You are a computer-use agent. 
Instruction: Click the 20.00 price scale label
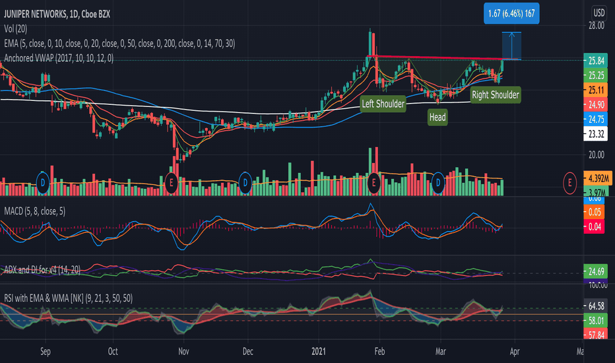coord(596,154)
